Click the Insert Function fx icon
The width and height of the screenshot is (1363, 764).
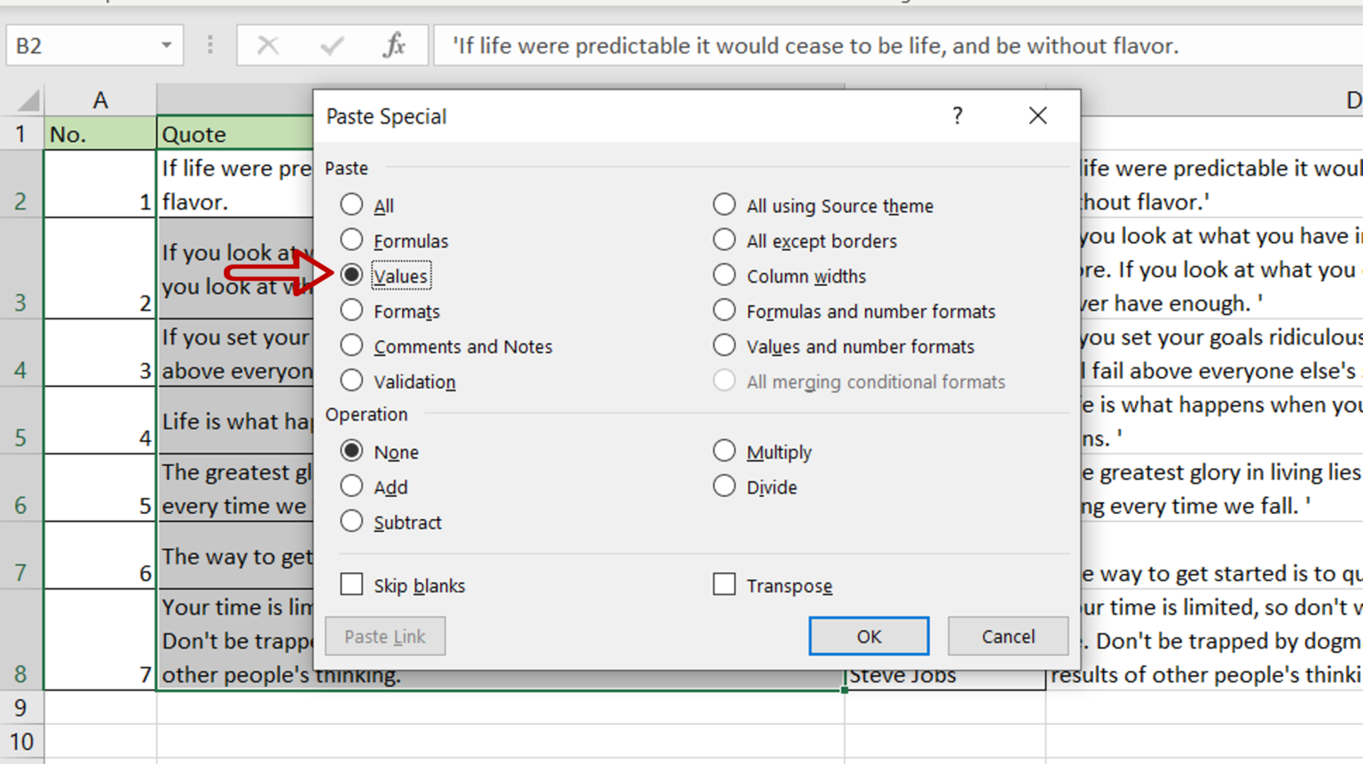[x=394, y=45]
